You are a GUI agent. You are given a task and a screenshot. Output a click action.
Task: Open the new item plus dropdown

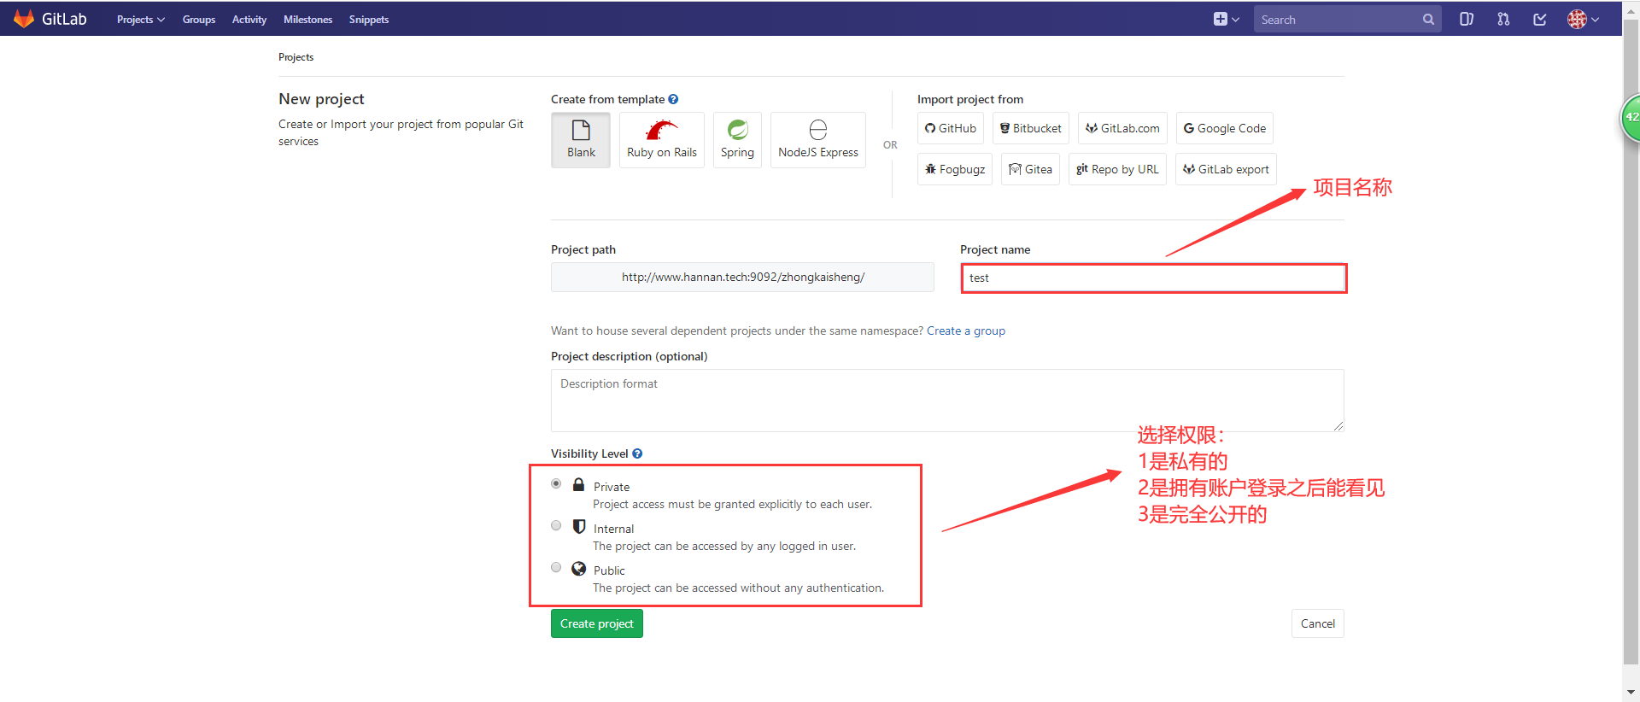point(1227,19)
